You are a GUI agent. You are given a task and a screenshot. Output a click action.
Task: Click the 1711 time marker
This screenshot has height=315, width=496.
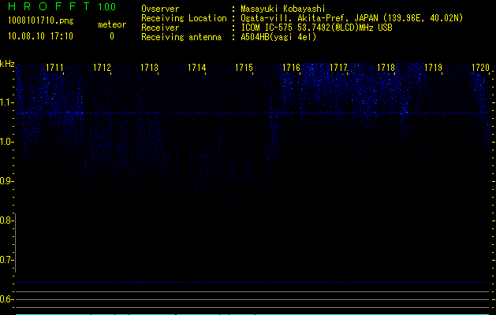pos(54,68)
